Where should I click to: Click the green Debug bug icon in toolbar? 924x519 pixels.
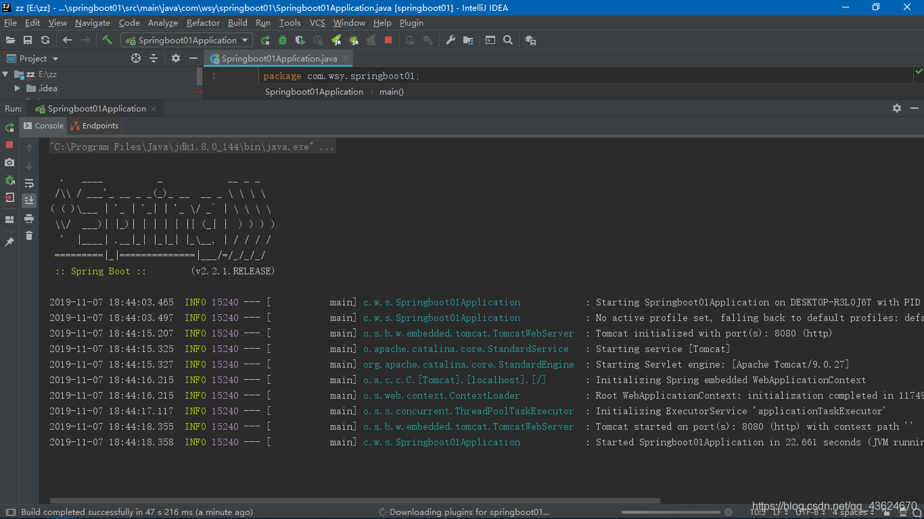click(x=283, y=41)
